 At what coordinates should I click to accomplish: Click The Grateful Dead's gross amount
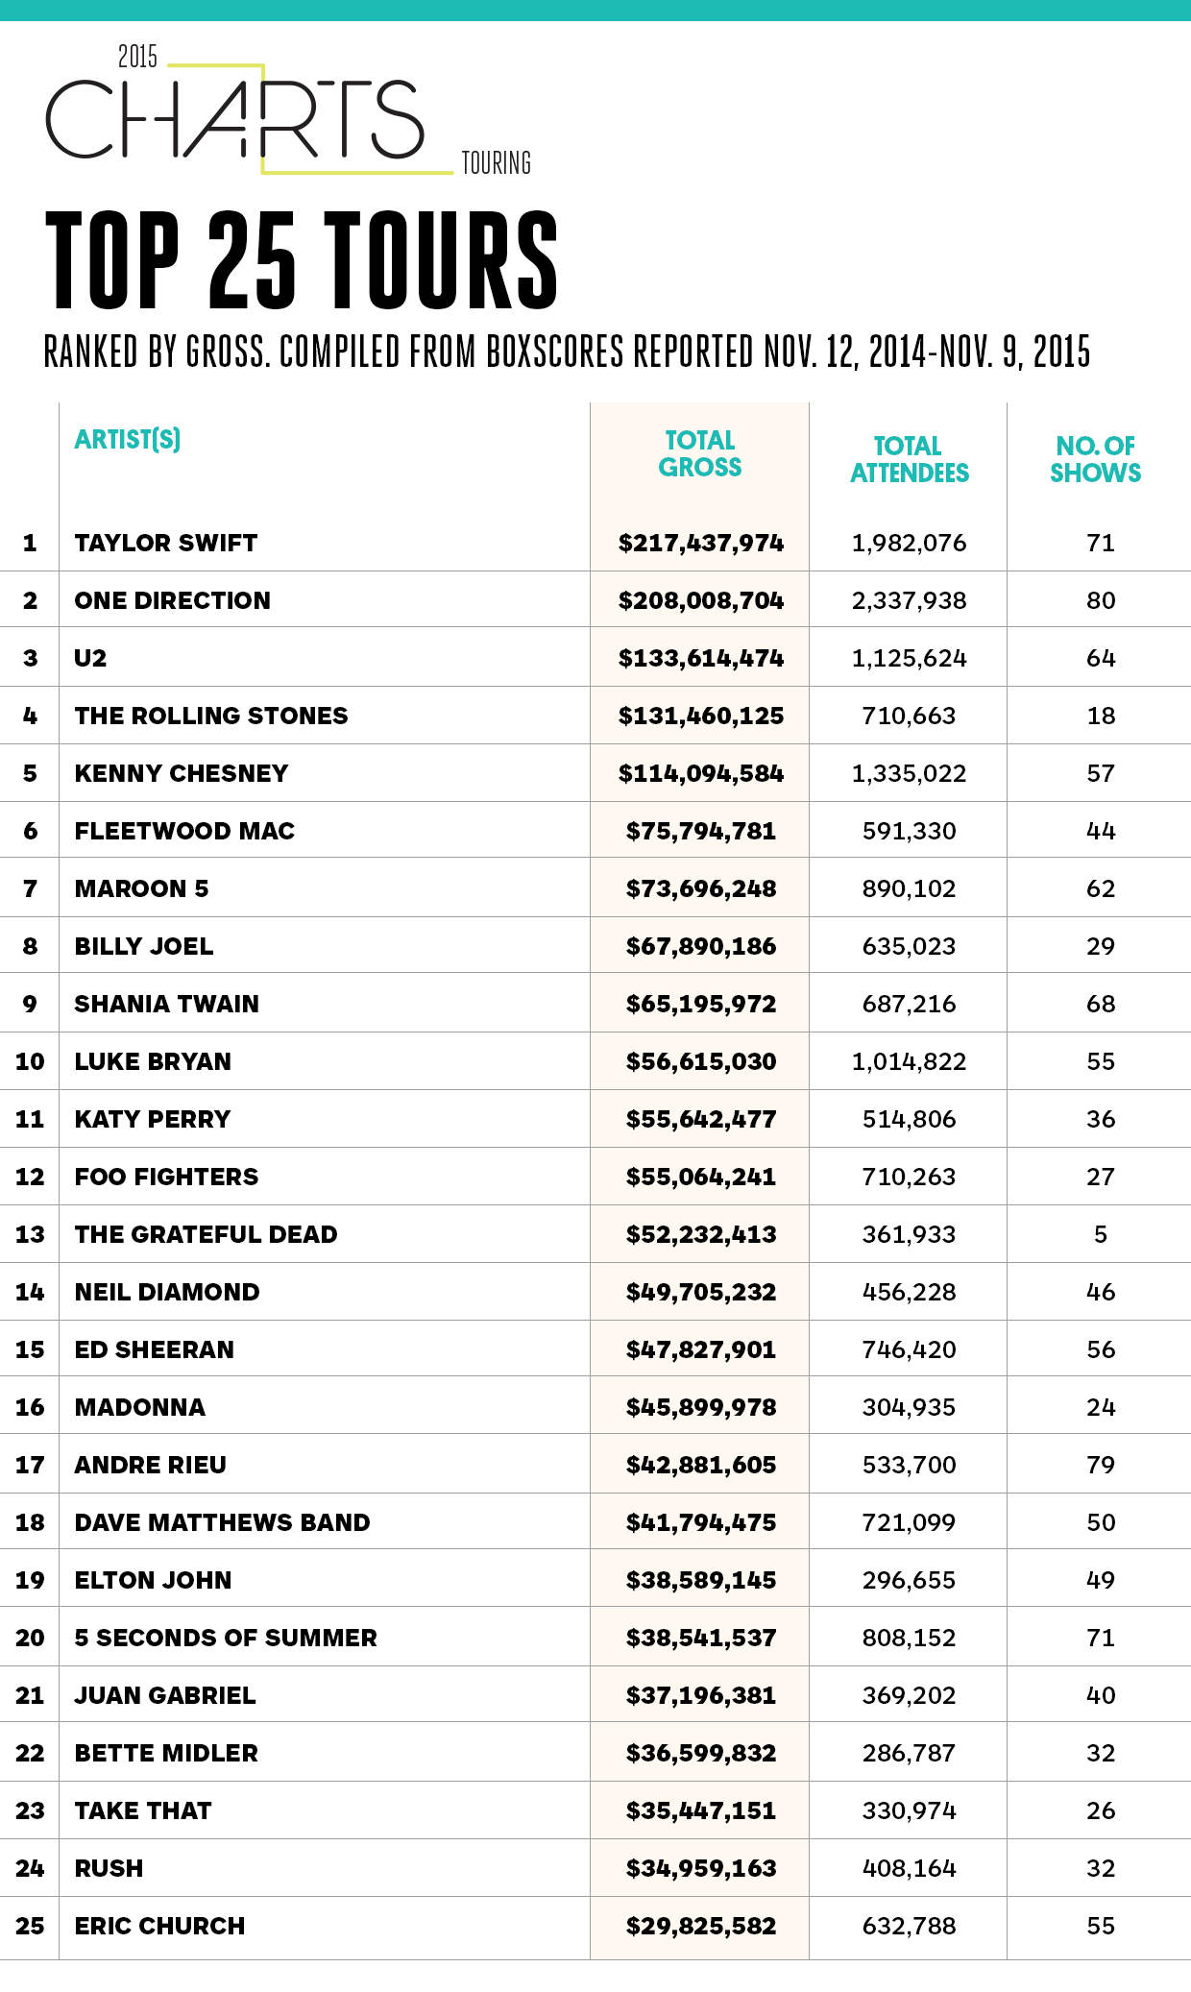coord(701,1235)
